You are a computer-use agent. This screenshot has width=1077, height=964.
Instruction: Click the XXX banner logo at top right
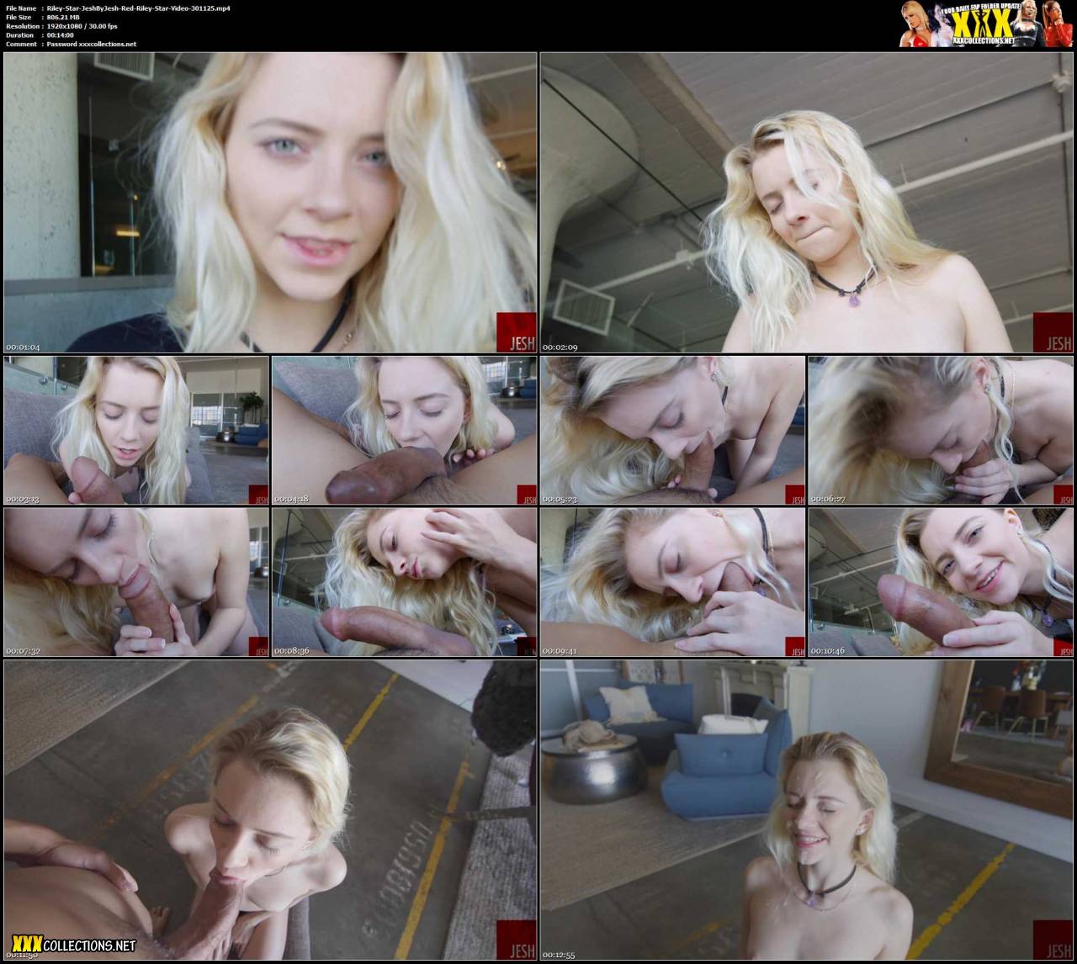(985, 24)
